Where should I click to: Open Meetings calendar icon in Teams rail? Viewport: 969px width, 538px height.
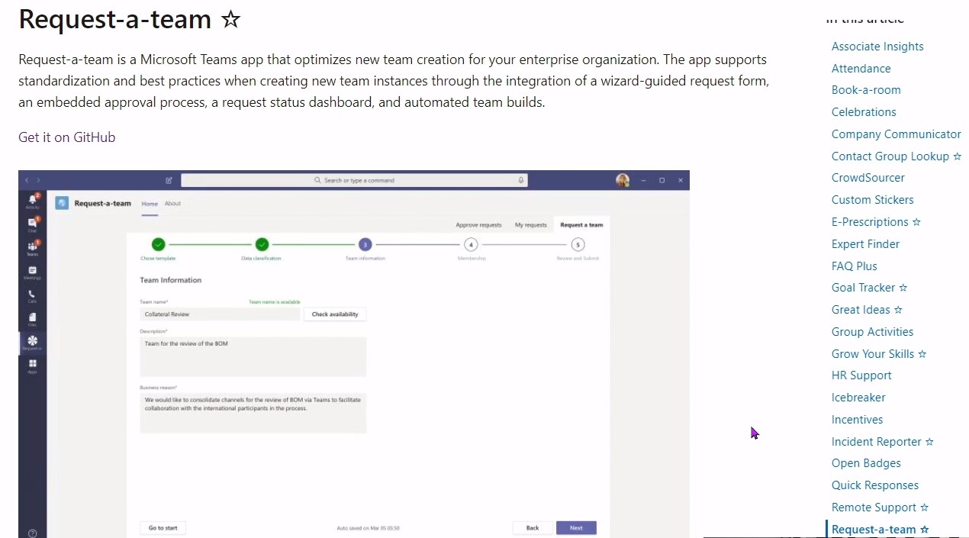click(32, 272)
